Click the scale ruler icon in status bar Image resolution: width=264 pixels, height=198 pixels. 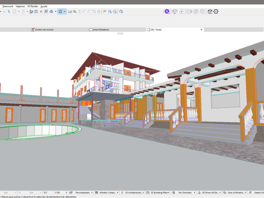[x=45, y=193]
